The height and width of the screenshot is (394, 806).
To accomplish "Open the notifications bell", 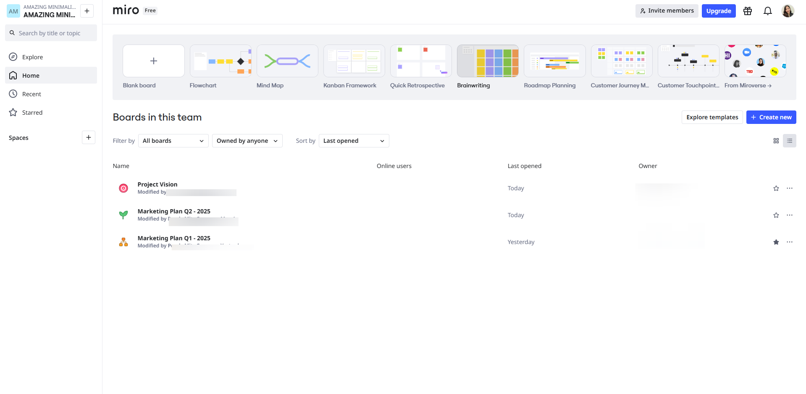I will click(x=767, y=11).
